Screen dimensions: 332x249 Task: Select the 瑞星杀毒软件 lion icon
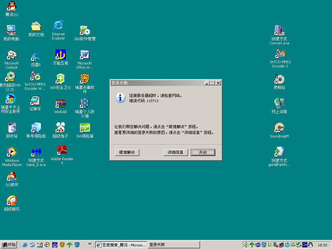coord(85,83)
